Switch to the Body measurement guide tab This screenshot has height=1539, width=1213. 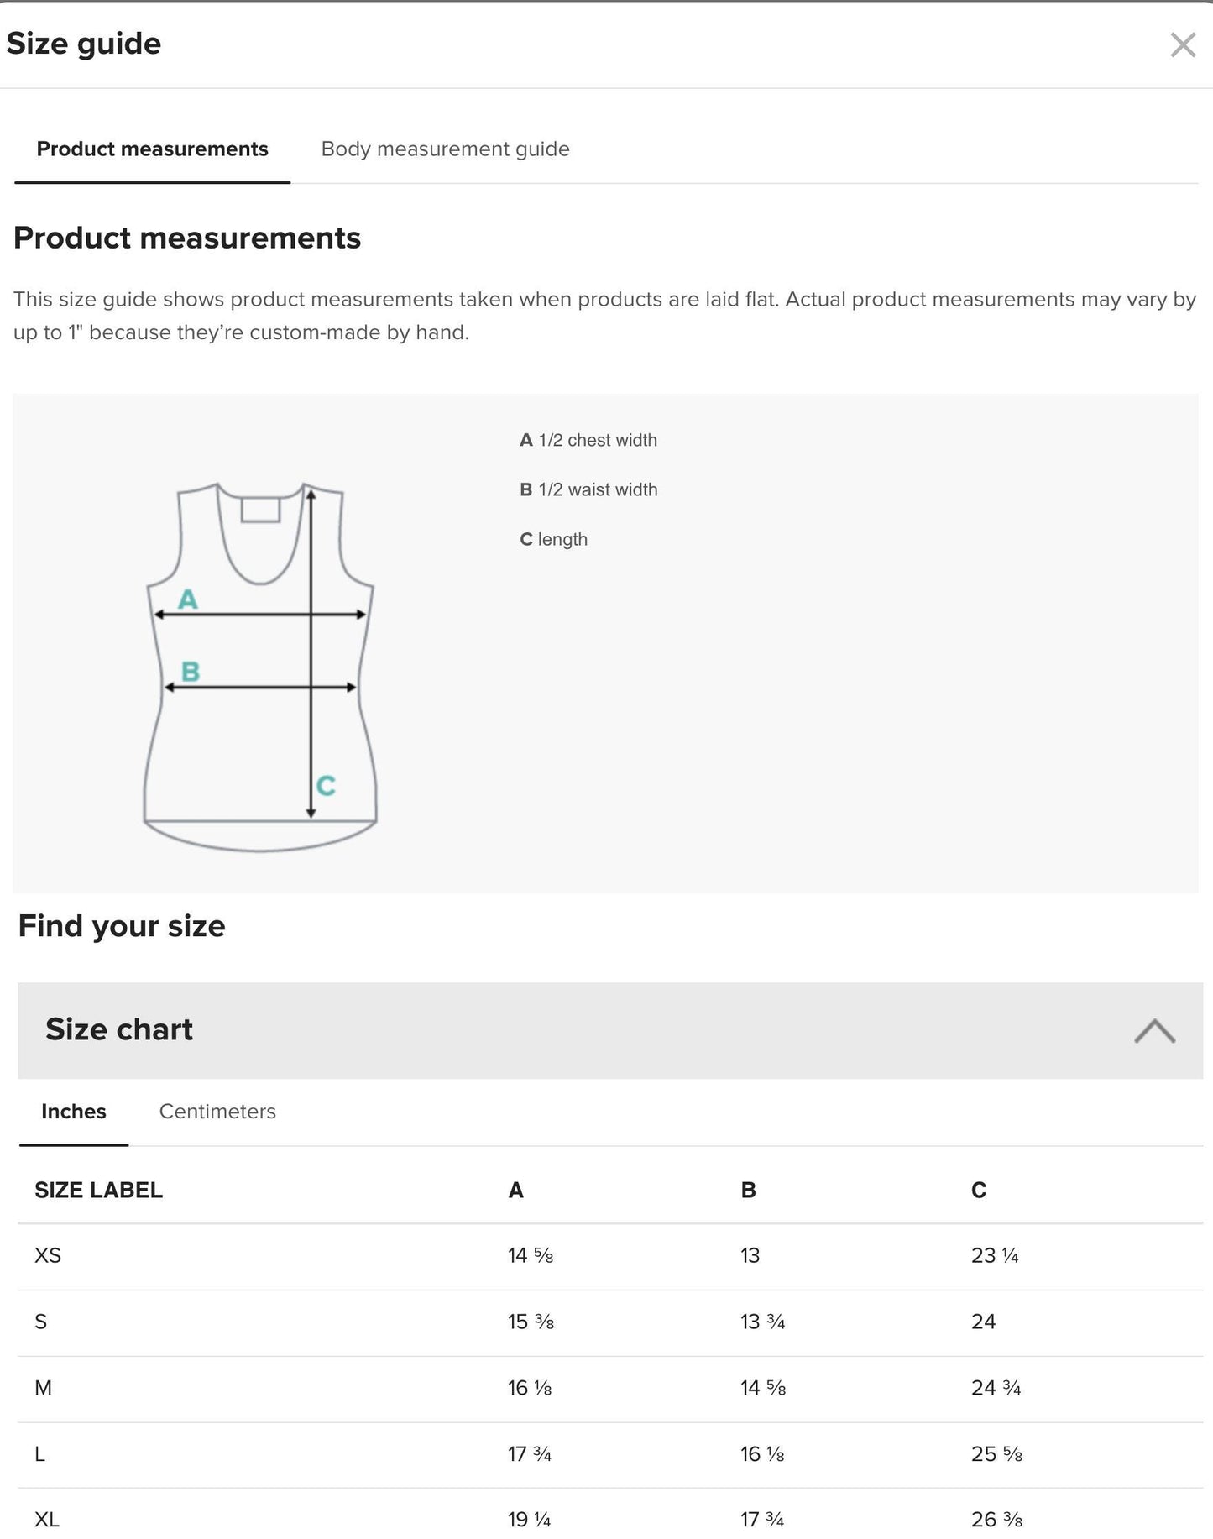pyautogui.click(x=445, y=149)
